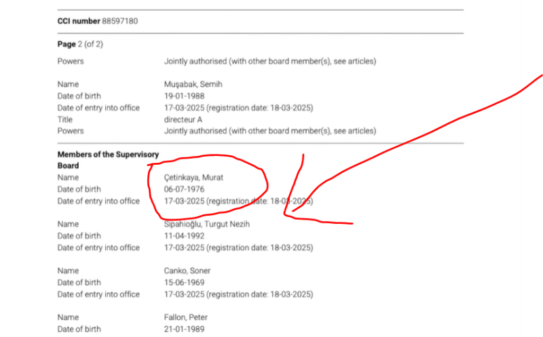Click the tip of the red arrow
The height and width of the screenshot is (337, 543).
coord(293,212)
